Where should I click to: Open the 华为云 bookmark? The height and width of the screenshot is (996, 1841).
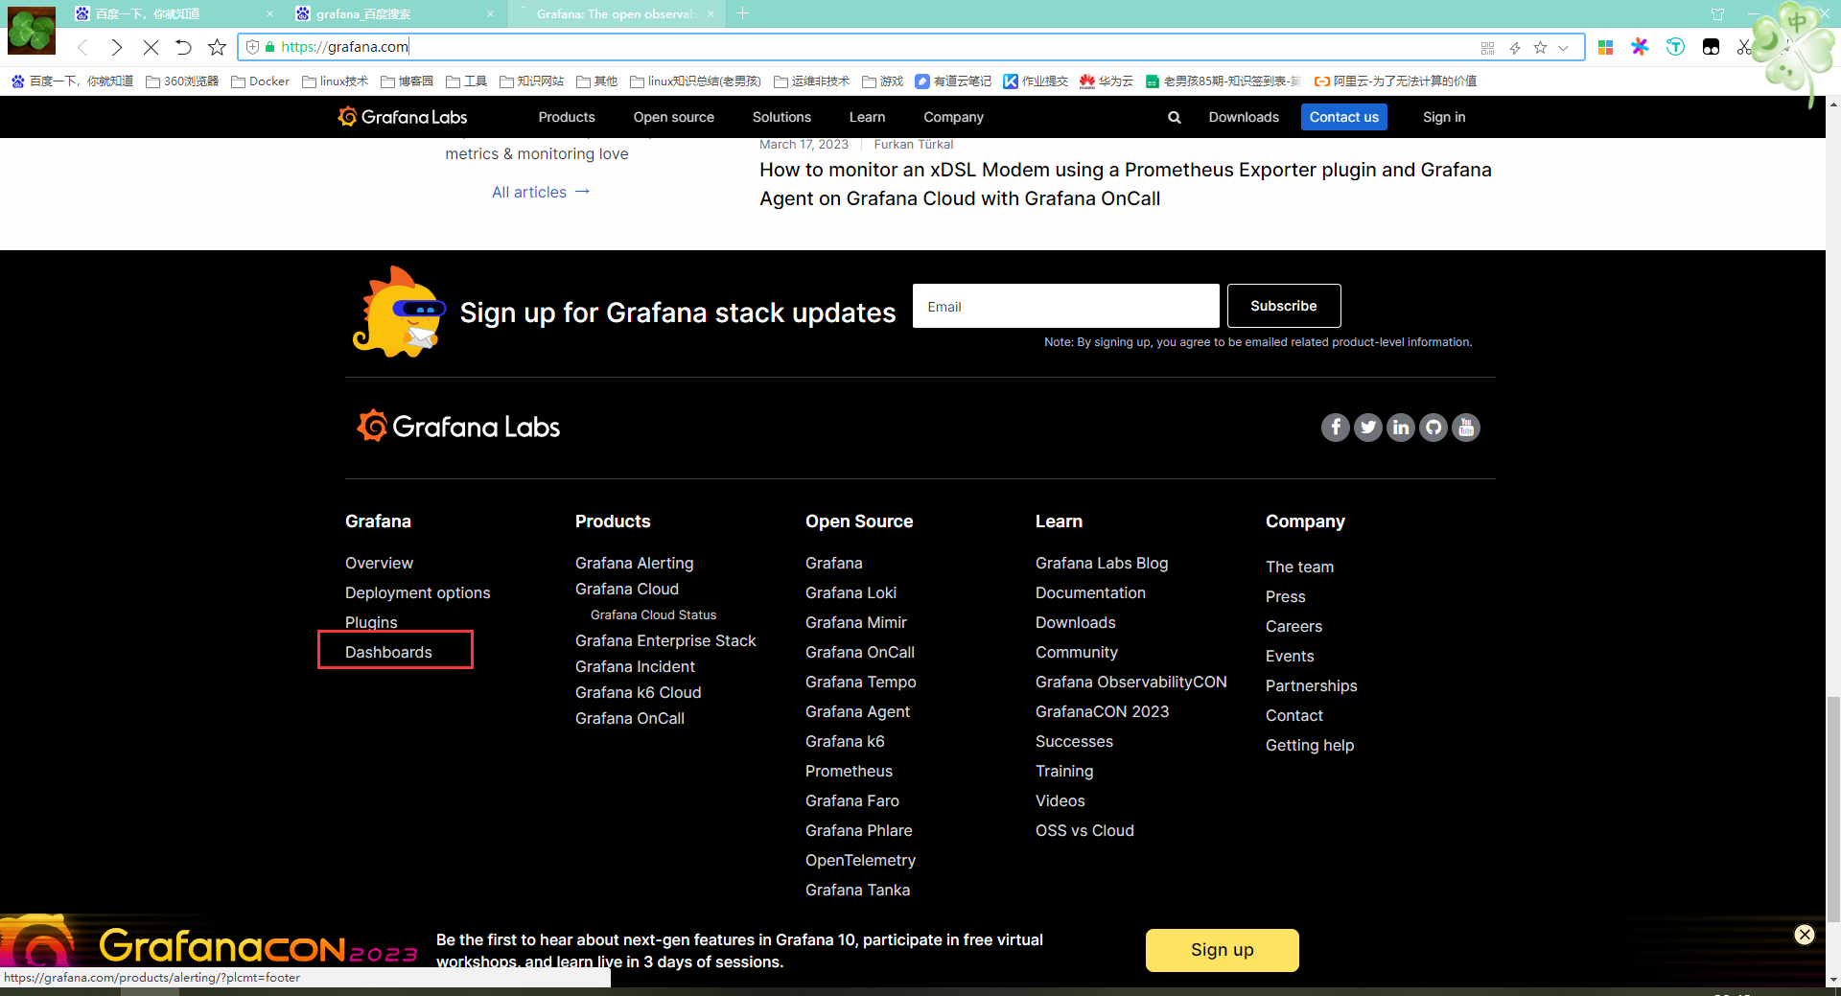pos(1106,81)
